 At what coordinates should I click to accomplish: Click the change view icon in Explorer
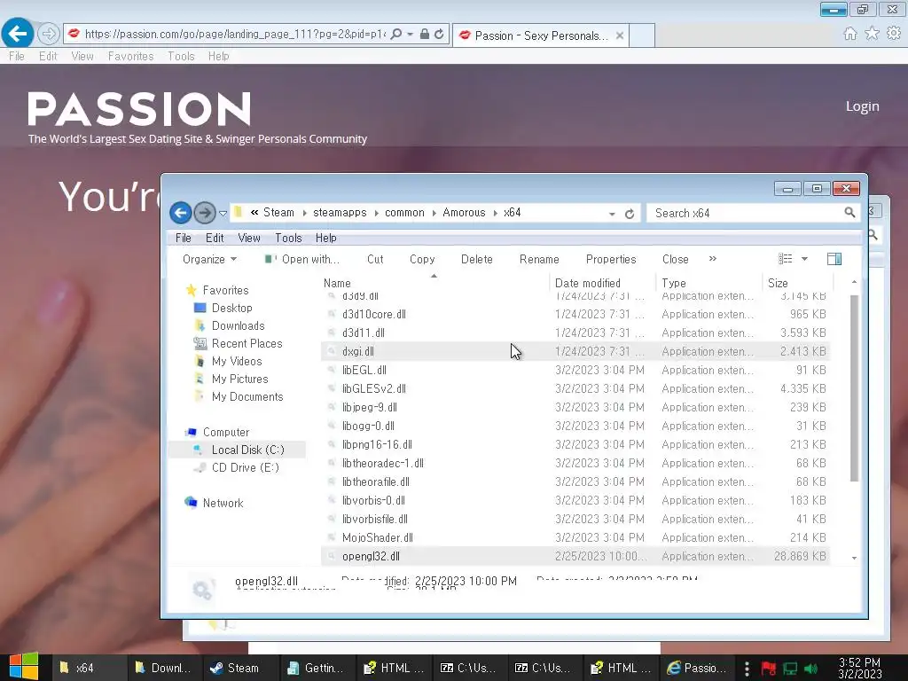pyautogui.click(x=786, y=259)
